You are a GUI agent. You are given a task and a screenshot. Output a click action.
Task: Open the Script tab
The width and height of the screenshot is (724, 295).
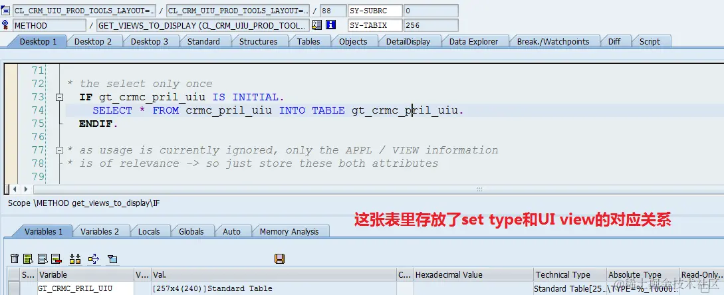click(650, 42)
